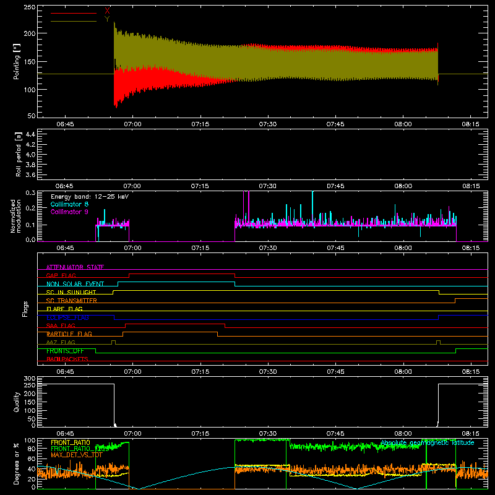The height and width of the screenshot is (495, 495).
Task: Select the SC_IN_SUNLIGHT flag label
Action: (x=71, y=292)
